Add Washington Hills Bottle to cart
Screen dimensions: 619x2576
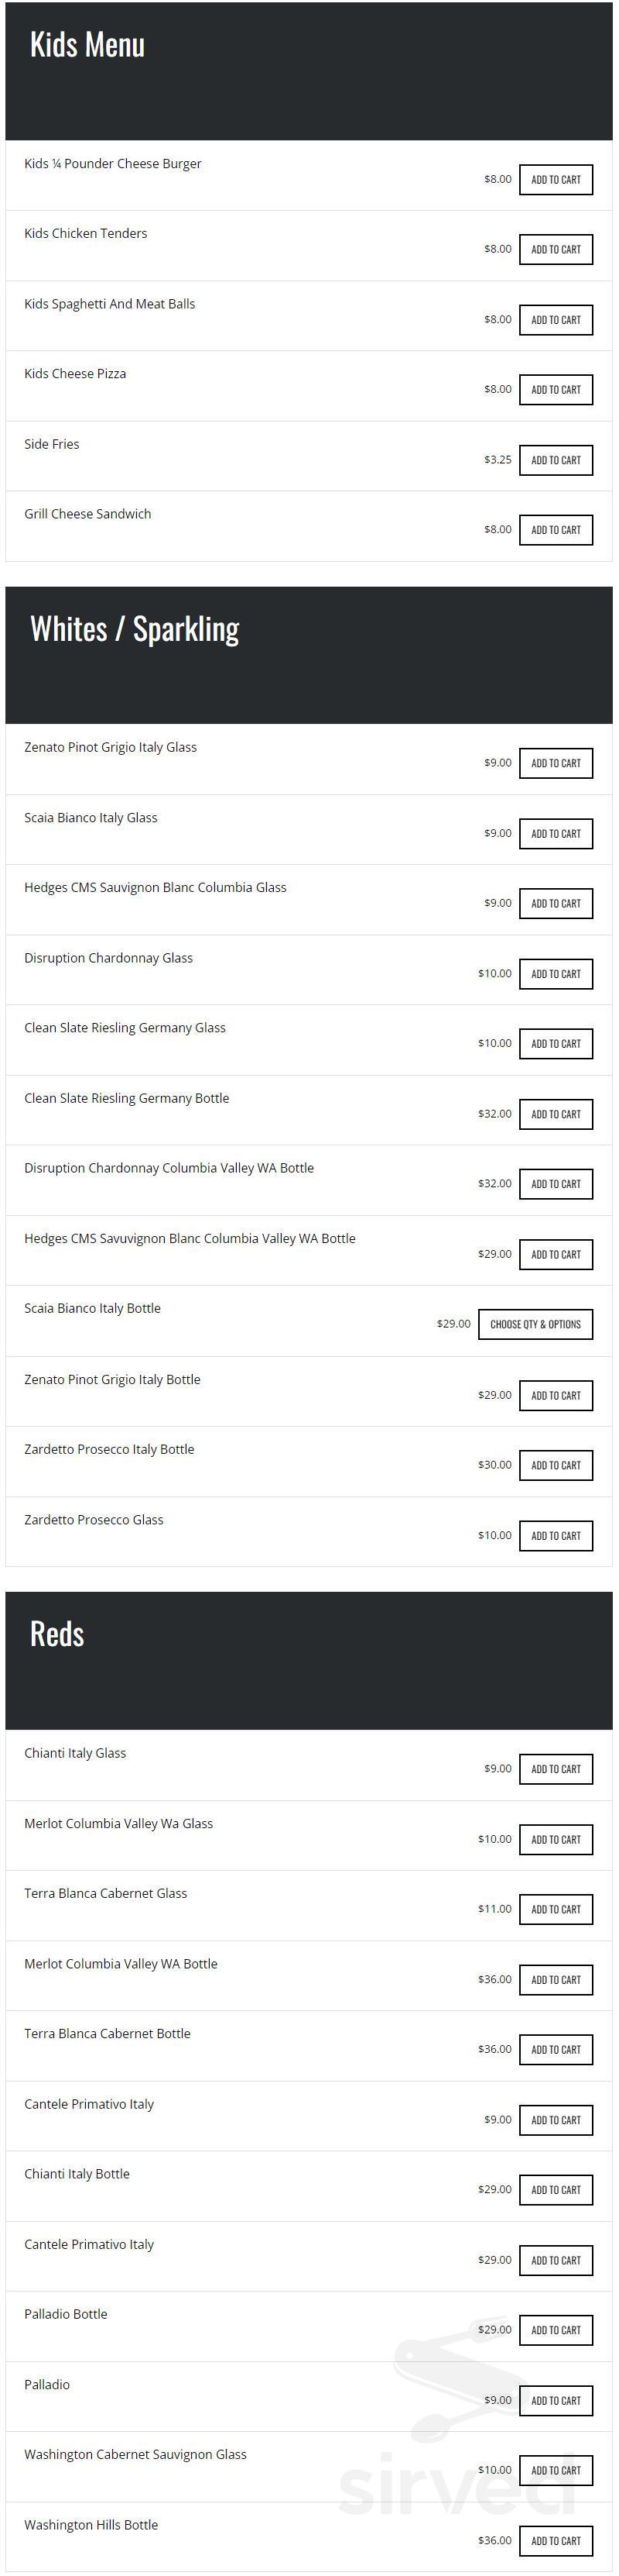click(x=555, y=2540)
